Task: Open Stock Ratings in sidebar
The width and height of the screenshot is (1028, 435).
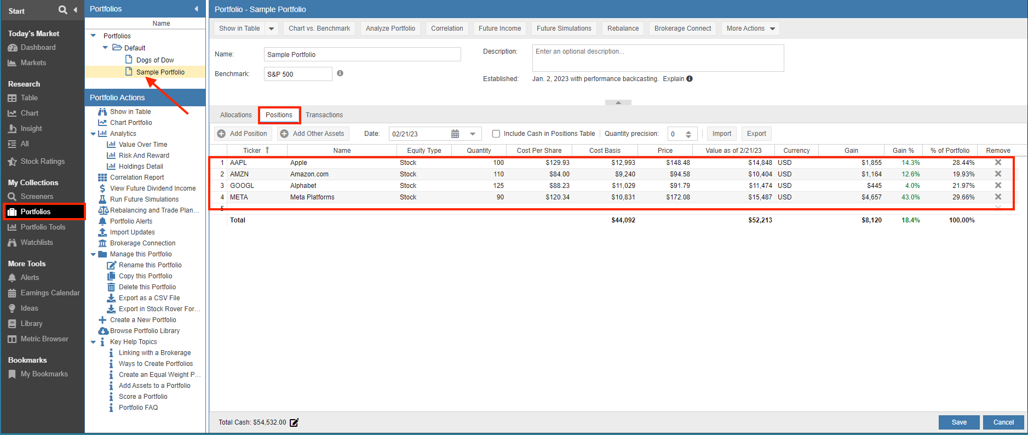Action: pyautogui.click(x=36, y=162)
